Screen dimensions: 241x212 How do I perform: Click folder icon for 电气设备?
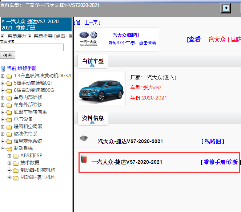[x=9, y=119]
